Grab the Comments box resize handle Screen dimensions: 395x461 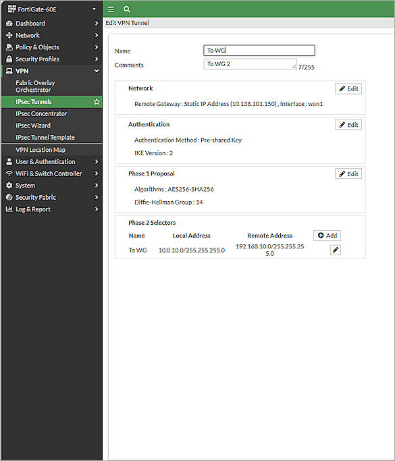294,67
